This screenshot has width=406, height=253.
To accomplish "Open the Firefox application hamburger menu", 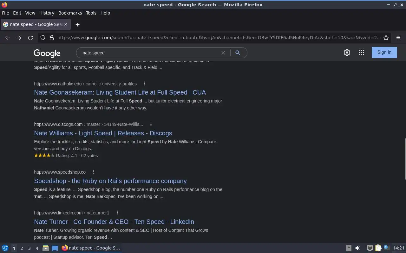I will tap(398, 38).
